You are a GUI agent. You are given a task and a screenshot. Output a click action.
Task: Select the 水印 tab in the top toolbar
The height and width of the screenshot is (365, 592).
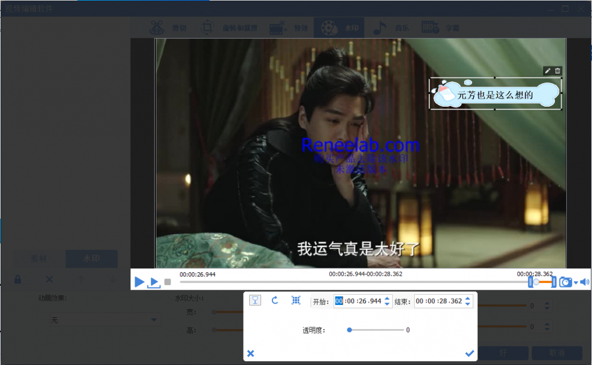339,28
